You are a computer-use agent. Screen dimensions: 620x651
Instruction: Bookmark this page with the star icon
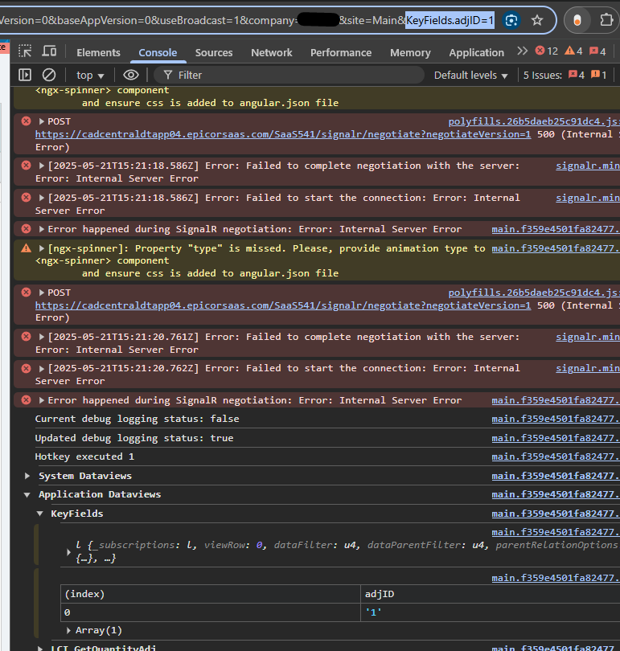(537, 20)
